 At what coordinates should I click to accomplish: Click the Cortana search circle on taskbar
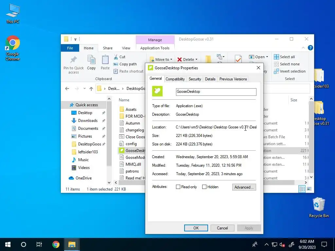[x=24, y=244]
